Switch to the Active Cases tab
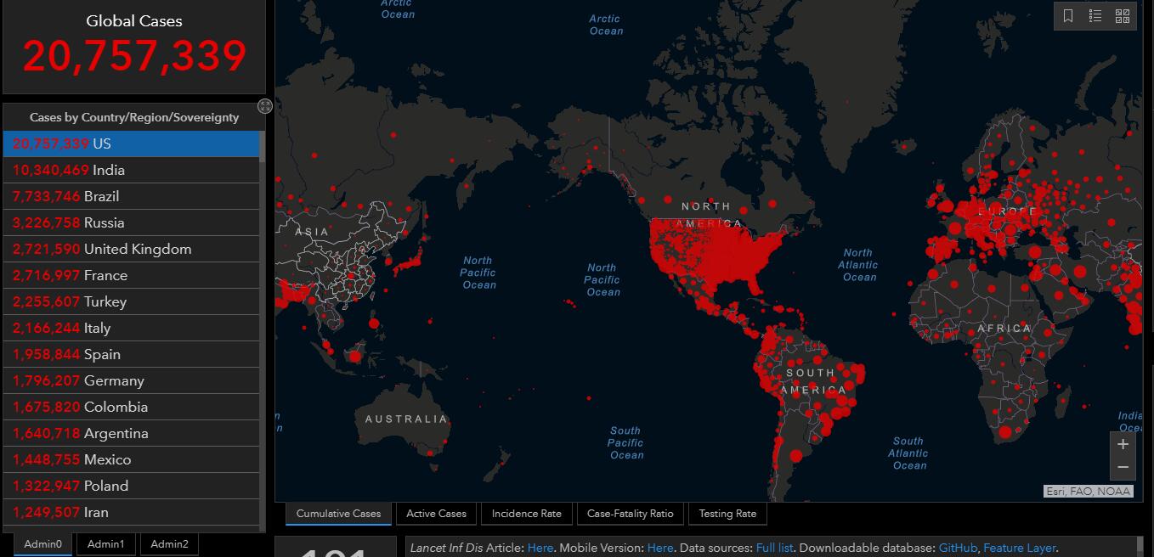This screenshot has height=557, width=1154. click(x=436, y=514)
